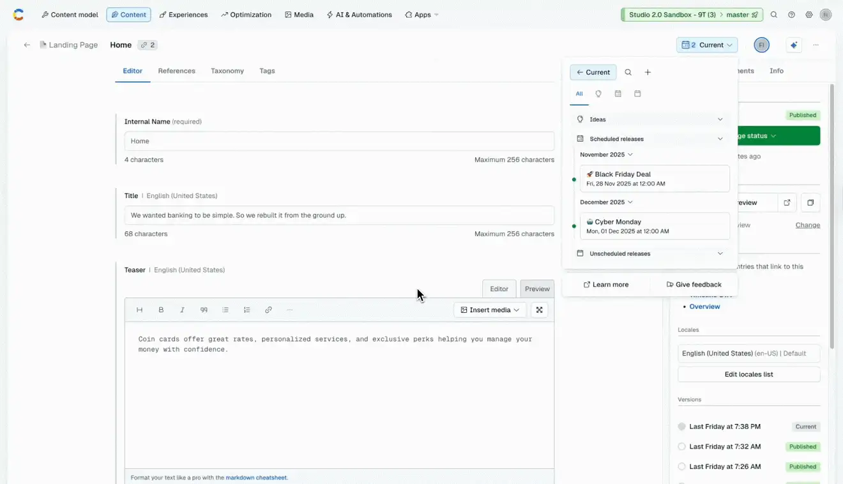This screenshot has height=484, width=843.
Task: Click the back arrow beside Landing Page
Action: (x=27, y=45)
